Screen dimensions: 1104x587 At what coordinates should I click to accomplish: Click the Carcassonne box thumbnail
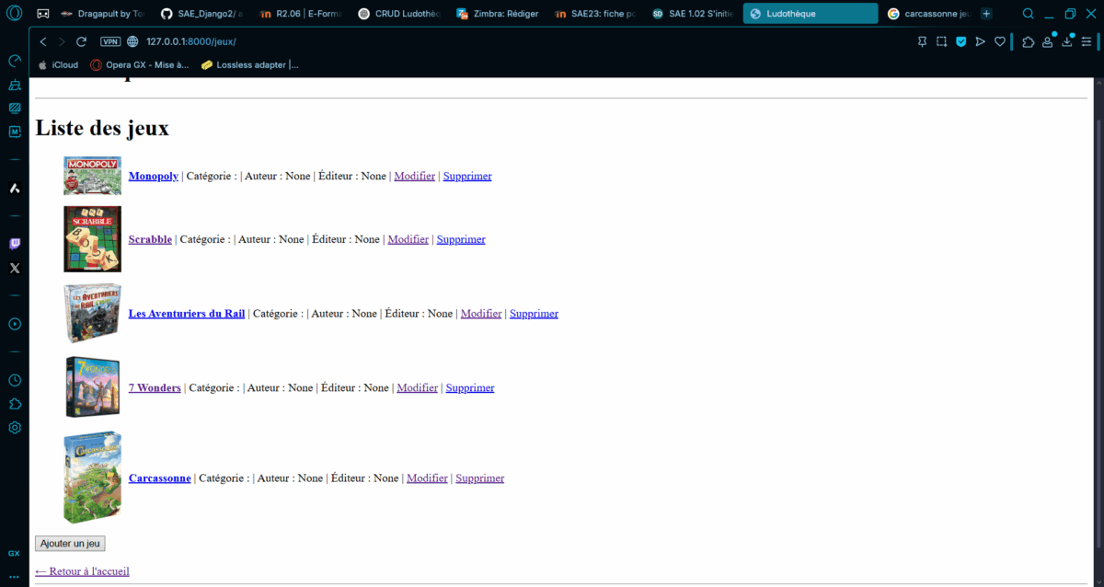(x=92, y=478)
